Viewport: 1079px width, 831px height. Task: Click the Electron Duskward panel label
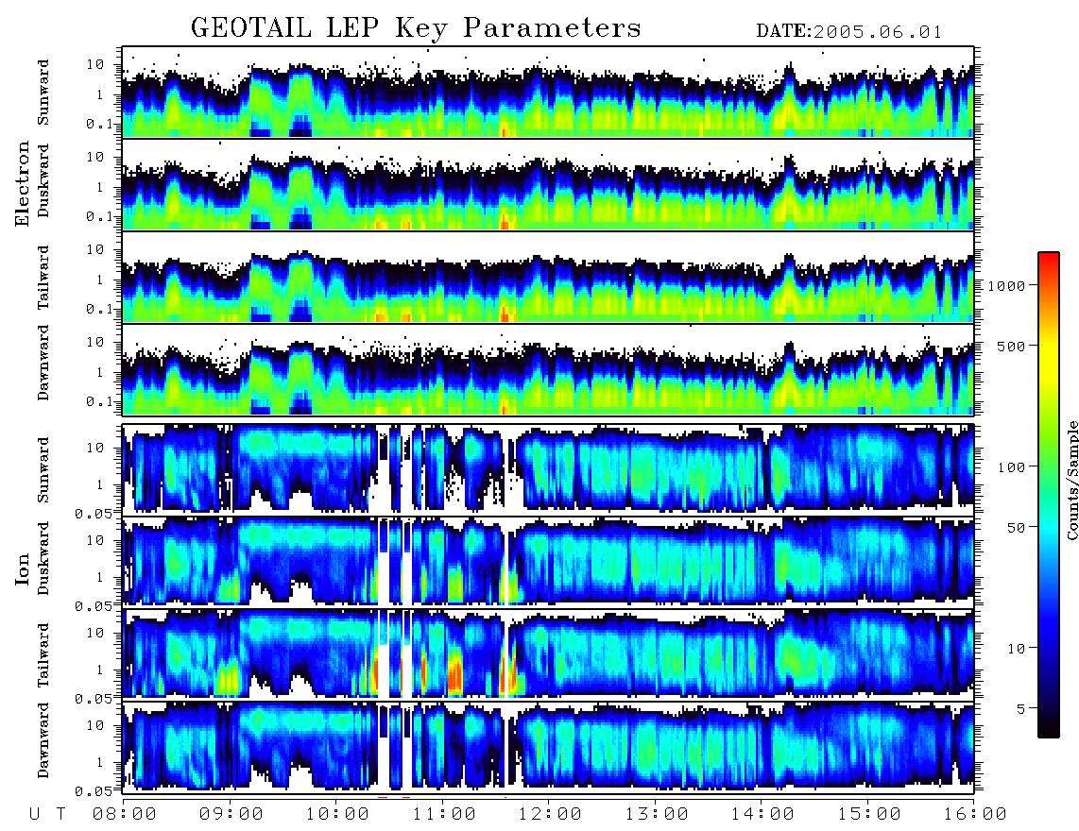click(43, 180)
